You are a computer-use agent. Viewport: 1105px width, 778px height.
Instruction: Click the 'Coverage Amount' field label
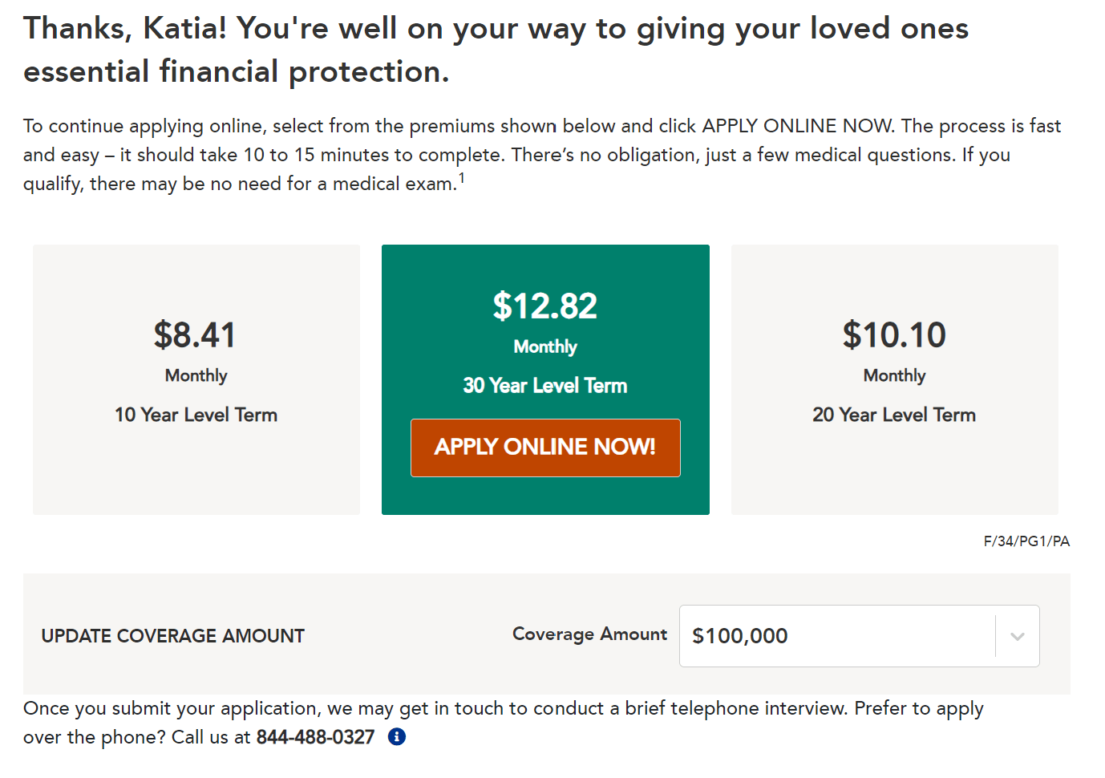[589, 634]
